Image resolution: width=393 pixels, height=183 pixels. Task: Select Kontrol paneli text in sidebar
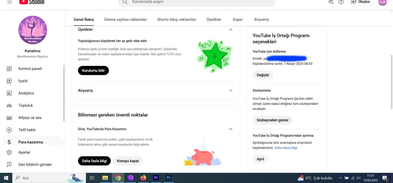[30, 69]
